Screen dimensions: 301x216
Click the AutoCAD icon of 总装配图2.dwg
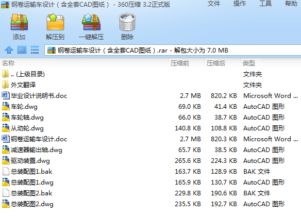(x=6, y=204)
